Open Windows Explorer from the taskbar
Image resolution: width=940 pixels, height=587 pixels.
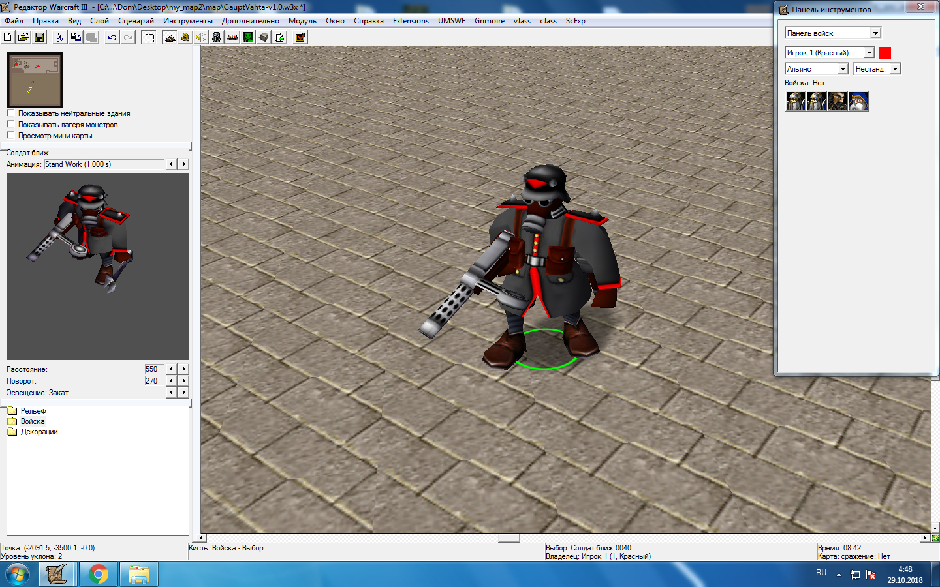coord(139,575)
